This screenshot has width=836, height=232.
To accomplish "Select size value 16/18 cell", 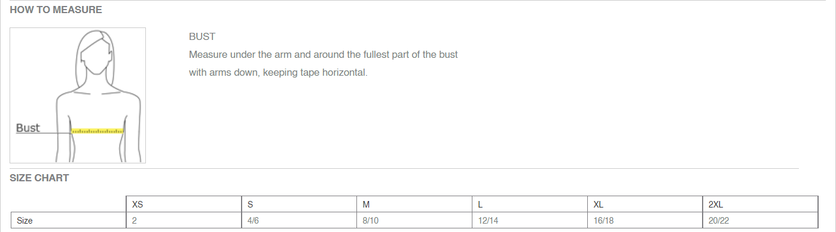I will [646, 220].
